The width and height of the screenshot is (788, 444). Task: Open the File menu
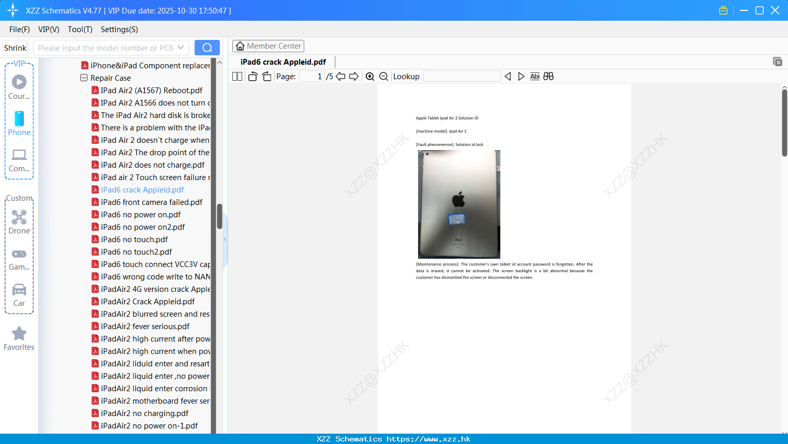pos(20,29)
